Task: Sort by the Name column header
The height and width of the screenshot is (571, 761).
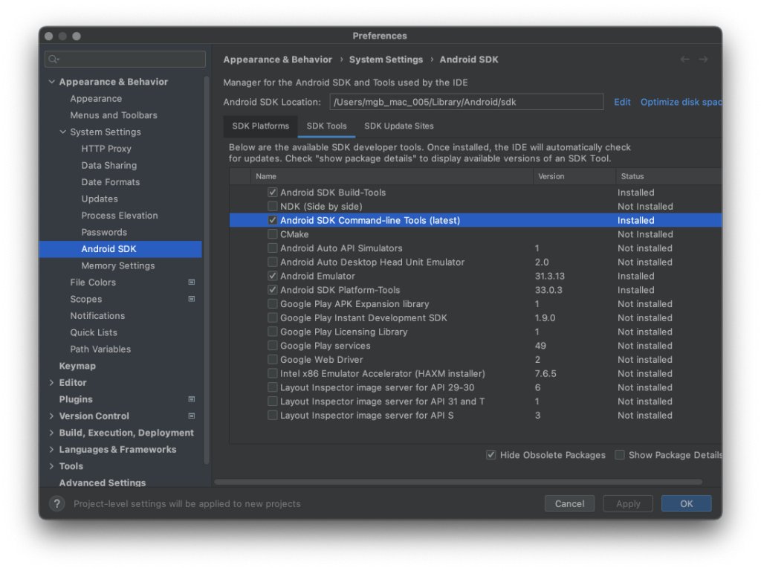Action: [392, 176]
